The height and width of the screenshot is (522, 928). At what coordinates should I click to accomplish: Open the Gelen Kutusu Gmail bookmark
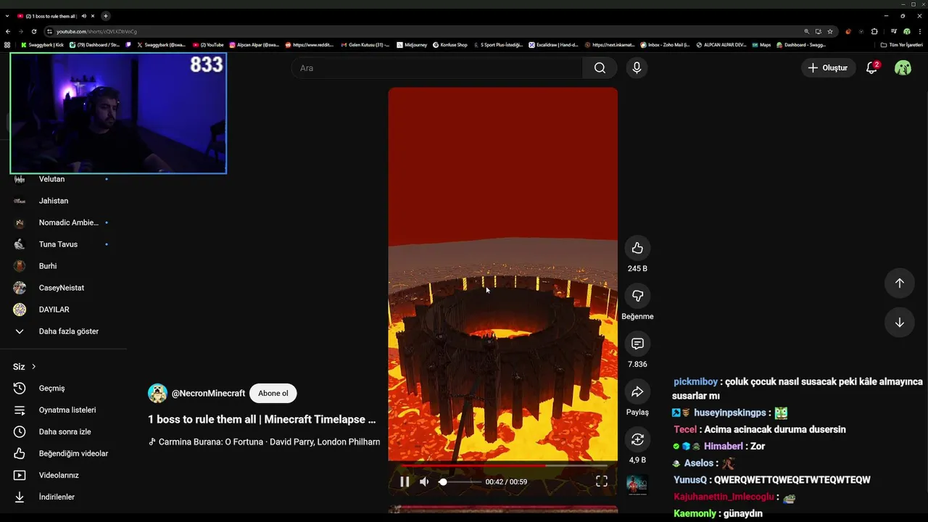tap(365, 45)
